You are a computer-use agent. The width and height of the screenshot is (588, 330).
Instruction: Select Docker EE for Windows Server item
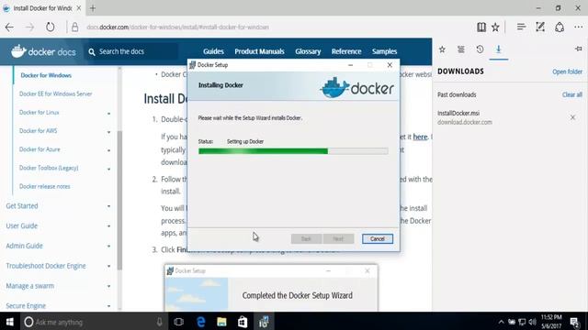(55, 93)
